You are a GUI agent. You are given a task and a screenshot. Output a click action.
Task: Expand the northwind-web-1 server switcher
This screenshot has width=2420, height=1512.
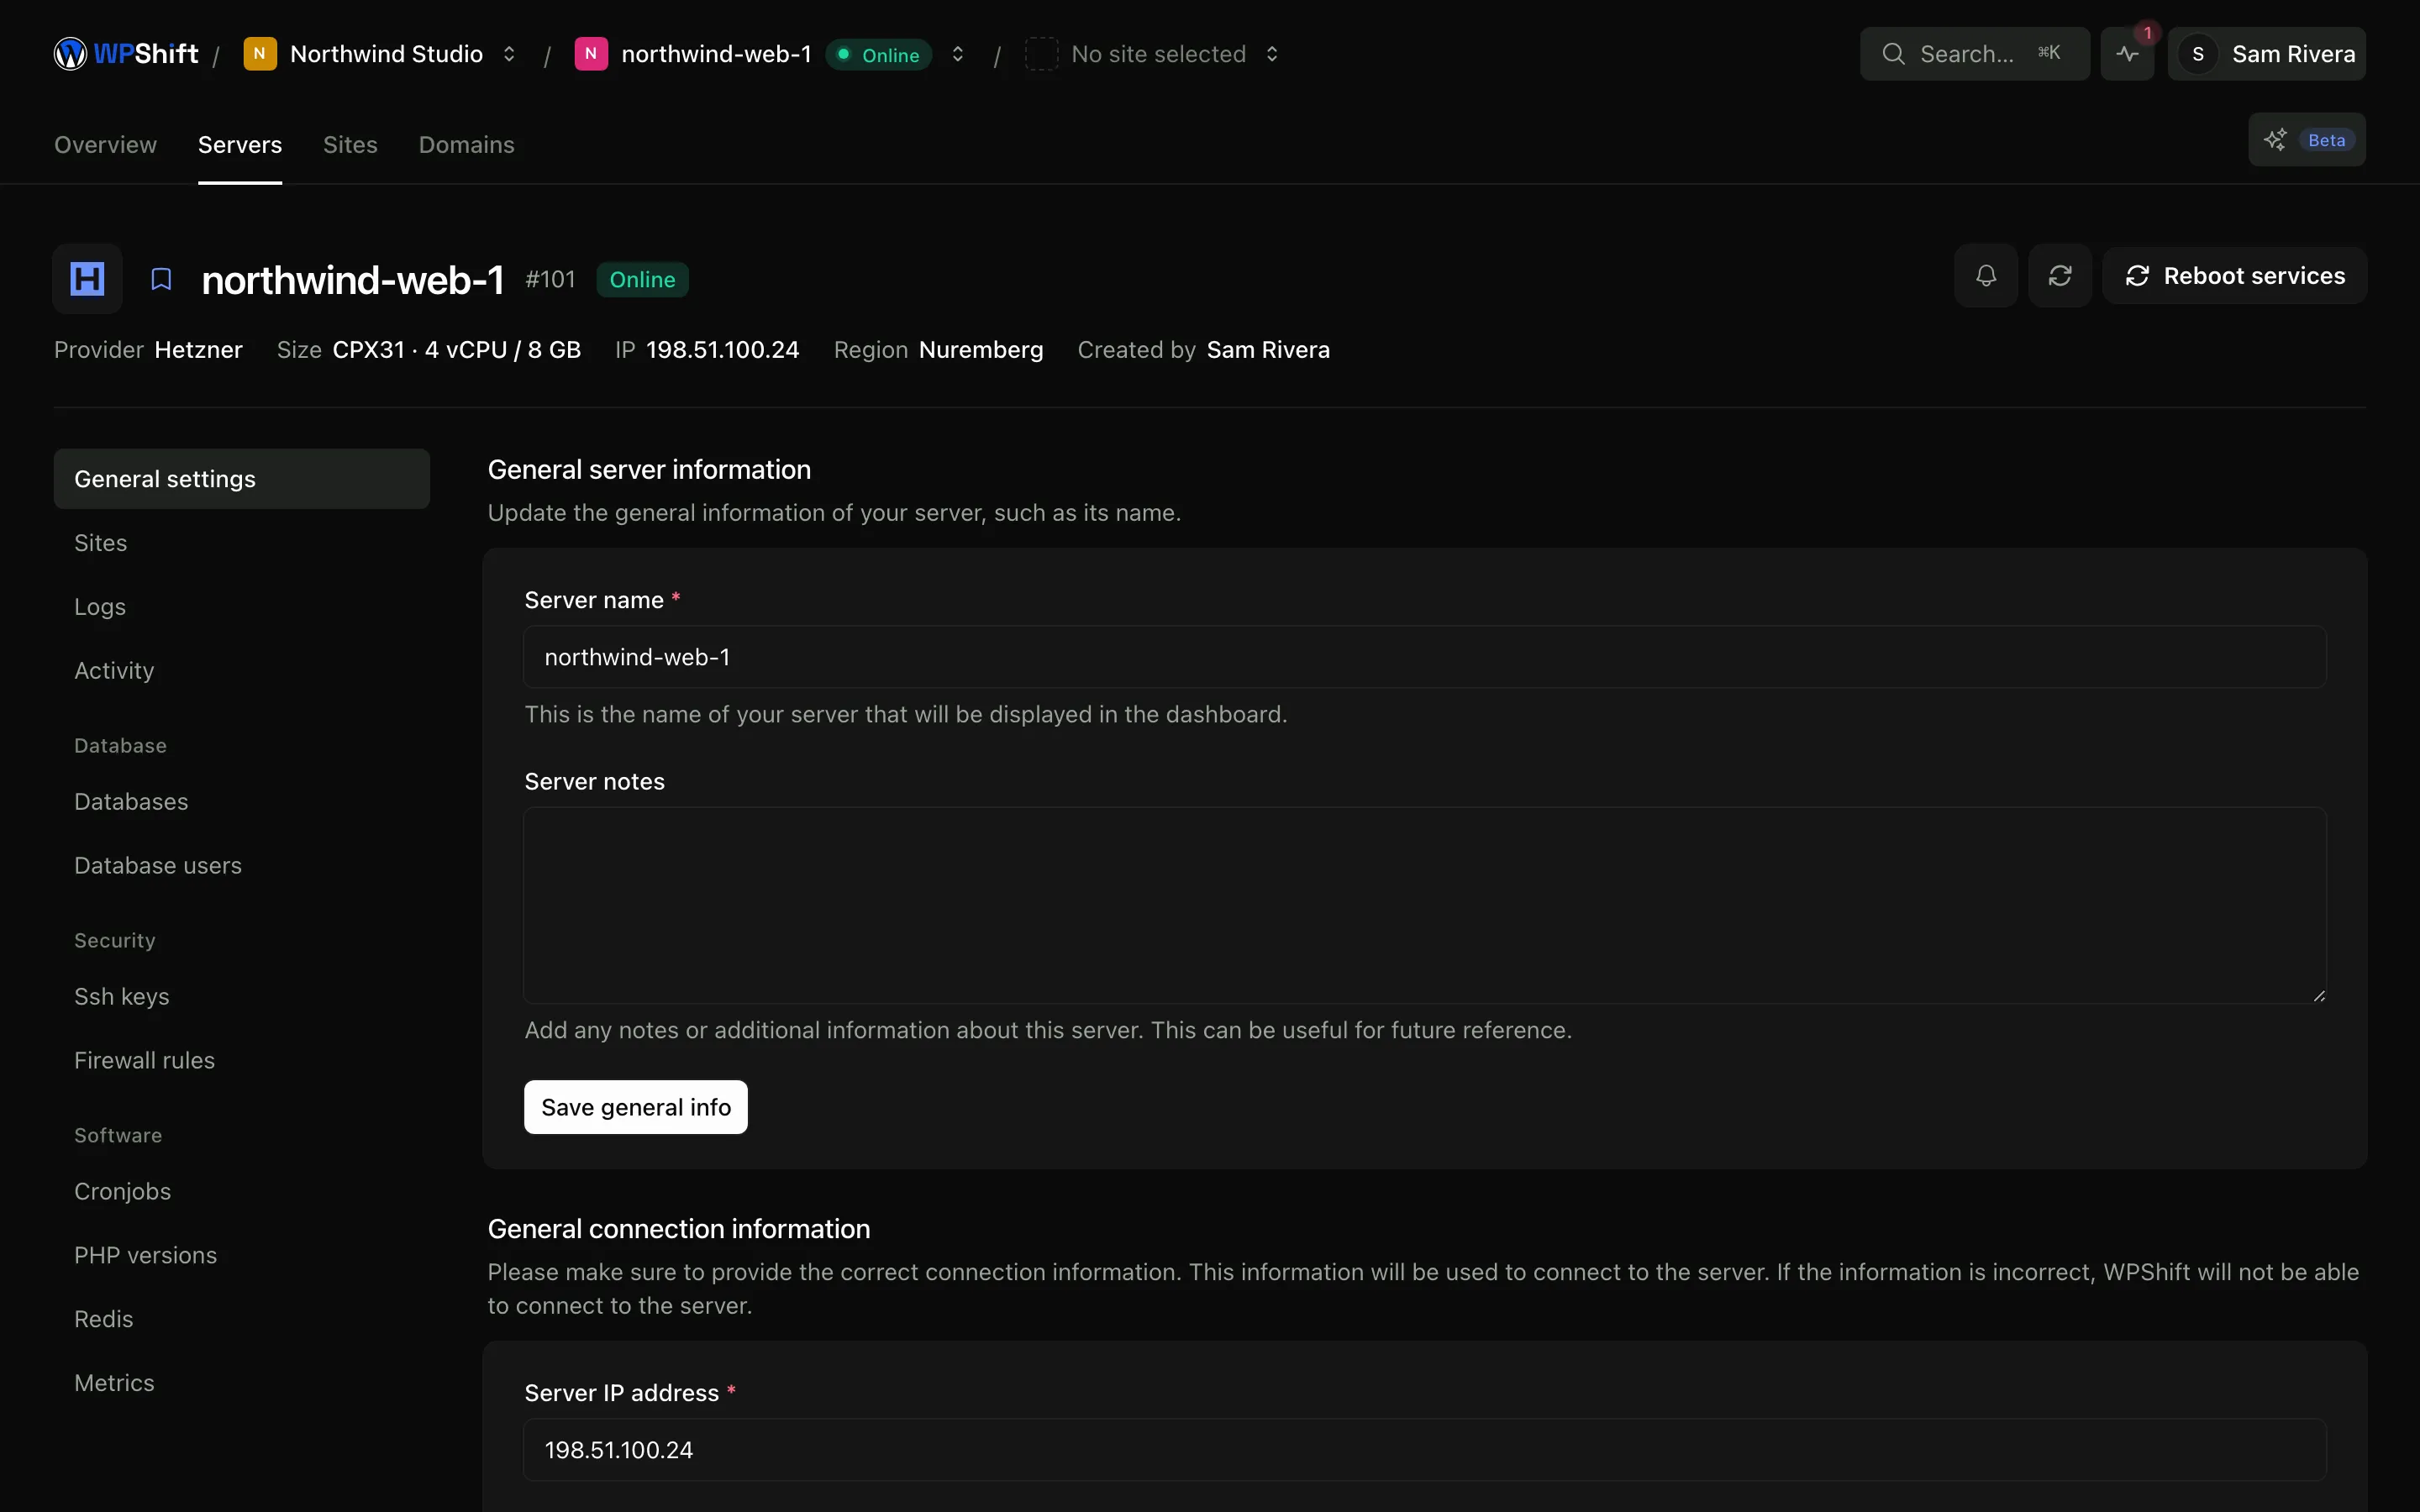(957, 54)
